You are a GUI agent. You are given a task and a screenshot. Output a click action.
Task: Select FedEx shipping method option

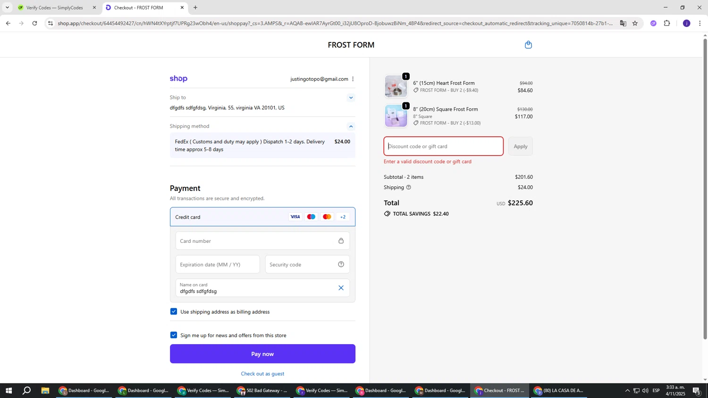262,145
